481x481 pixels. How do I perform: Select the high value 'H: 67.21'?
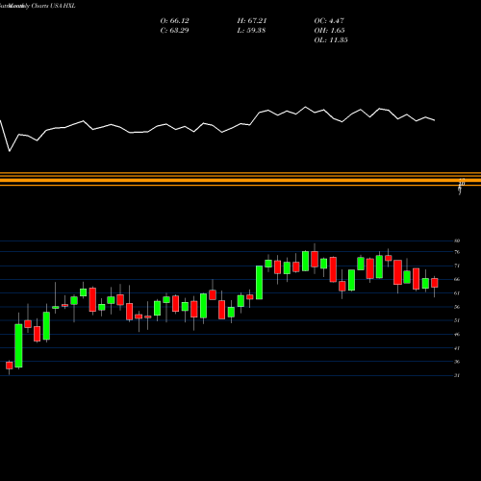coord(252,21)
